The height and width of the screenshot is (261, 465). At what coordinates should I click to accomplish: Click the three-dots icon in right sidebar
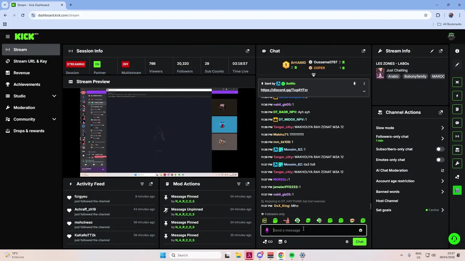tap(457, 177)
